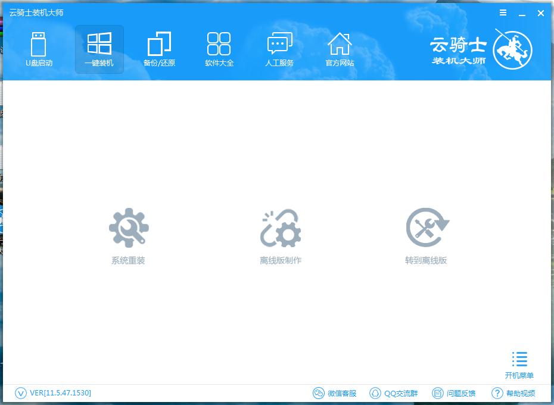
Task: Open the 备份/还原 backup and restore tab
Action: pos(159,49)
